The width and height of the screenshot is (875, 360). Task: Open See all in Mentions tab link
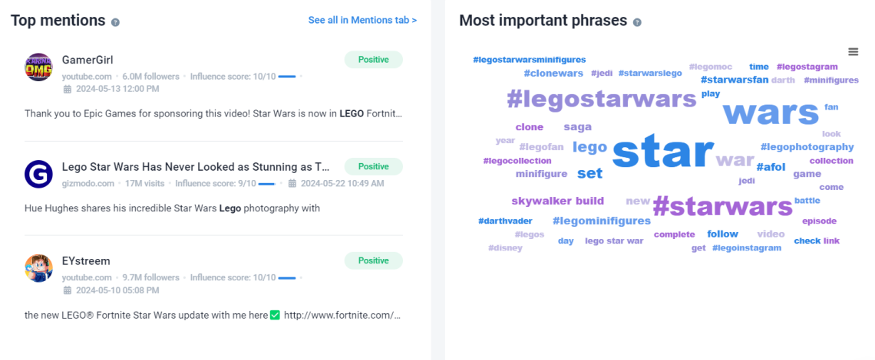[x=362, y=20]
